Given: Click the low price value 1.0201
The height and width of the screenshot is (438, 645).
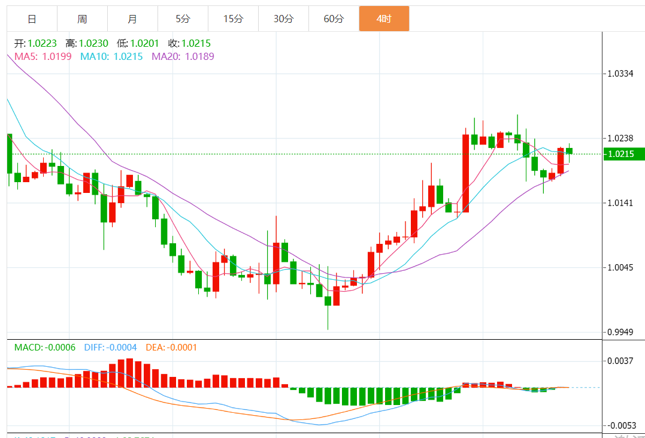Looking at the screenshot, I should (x=144, y=43).
